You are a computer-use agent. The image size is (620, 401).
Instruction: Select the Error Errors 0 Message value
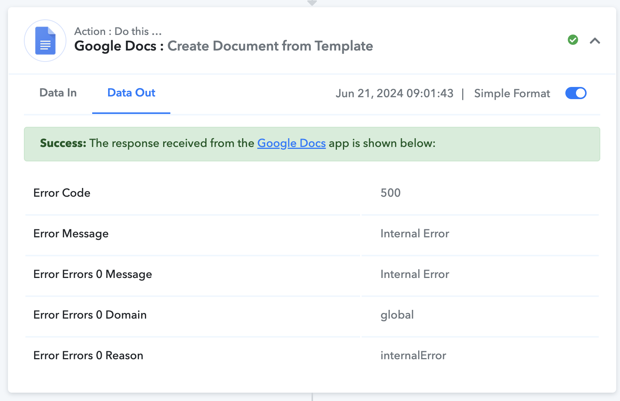click(x=415, y=274)
